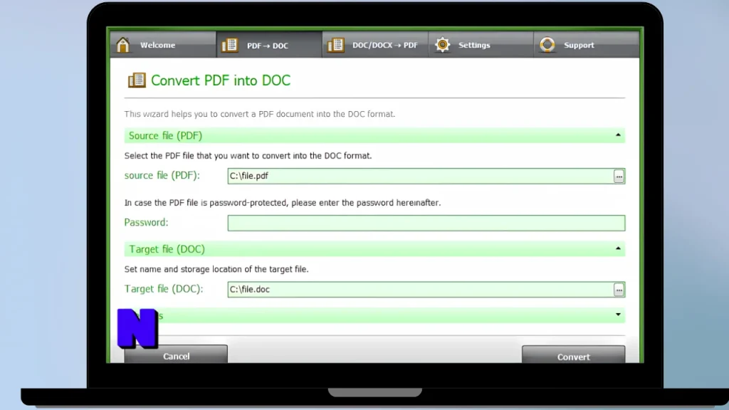Click the 'Convert PDF into DOC' heading
This screenshot has width=729, height=410.
(x=221, y=80)
